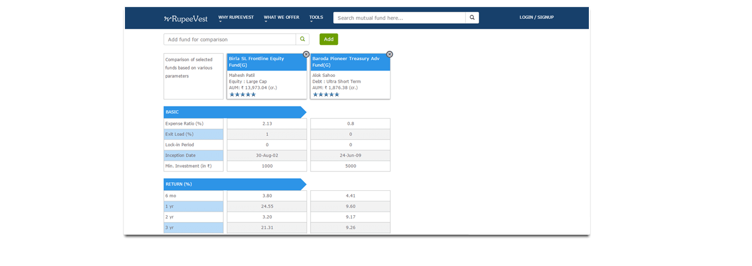Screen dimensions: 752x266
Task: Click minimum investment value 5000
Action: (351, 166)
